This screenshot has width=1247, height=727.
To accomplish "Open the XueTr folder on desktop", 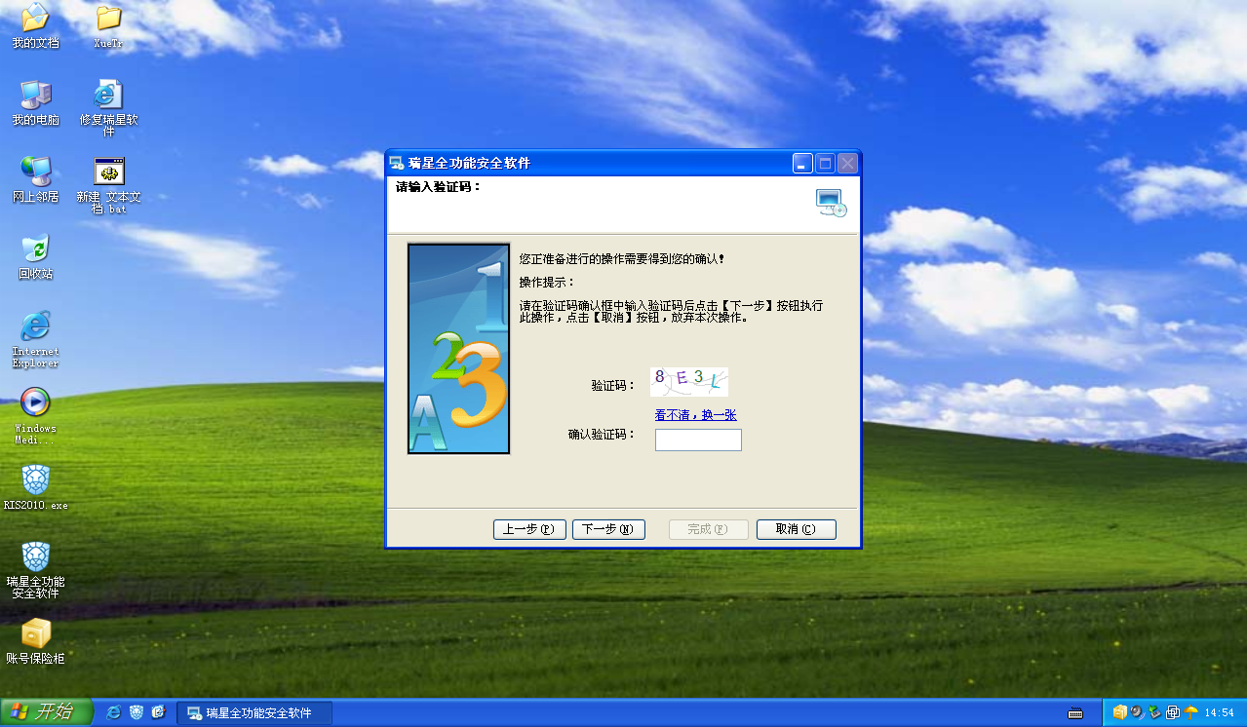I will (108, 26).
